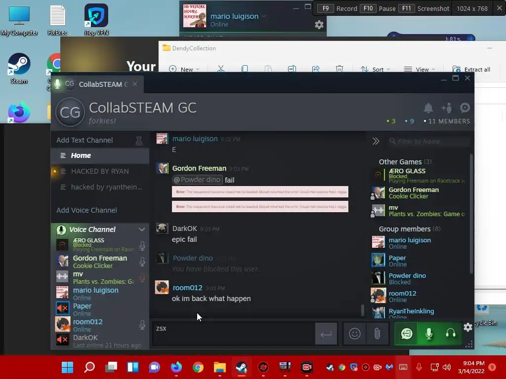Click Cut scissors icon in DendyCollection window
The image size is (506, 379).
[221, 69]
